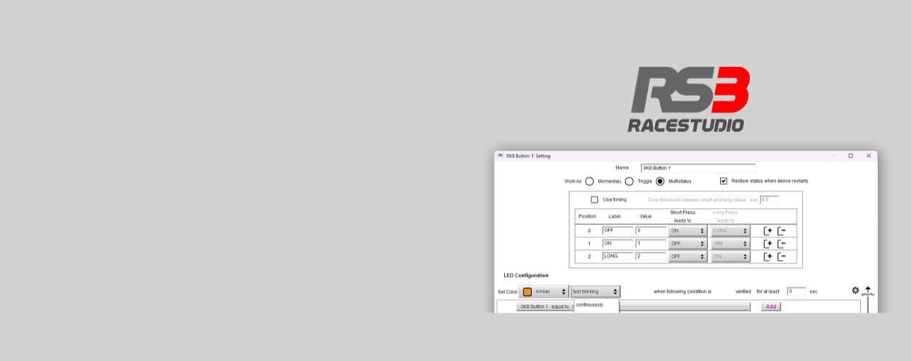Click the value field containing 1

click(651, 243)
